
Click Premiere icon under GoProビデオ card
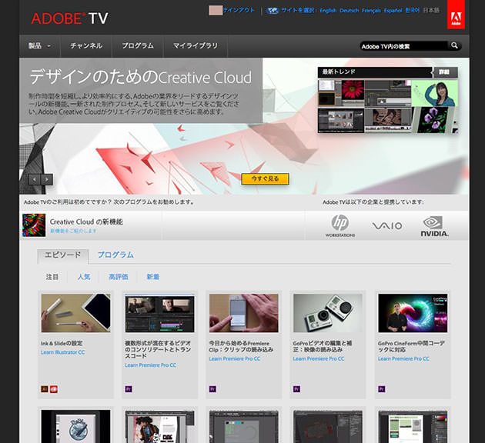coord(296,389)
